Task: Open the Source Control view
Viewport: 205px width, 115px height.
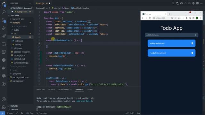Action: (x=4, y=20)
